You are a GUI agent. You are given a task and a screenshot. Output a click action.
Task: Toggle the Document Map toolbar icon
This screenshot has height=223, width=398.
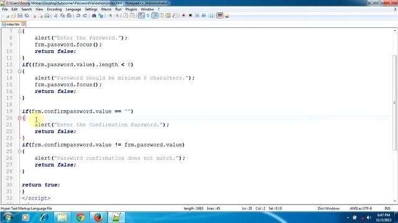168,15
